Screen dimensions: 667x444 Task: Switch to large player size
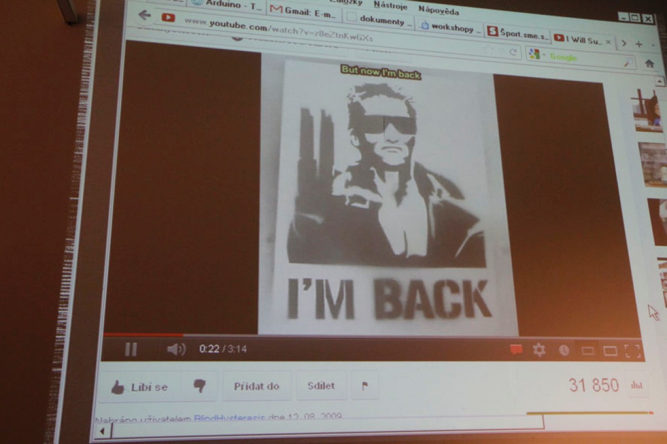610,351
